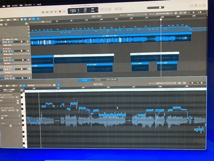Select the オーディオ 4 region with white header

pyautogui.click(x=84, y=59)
